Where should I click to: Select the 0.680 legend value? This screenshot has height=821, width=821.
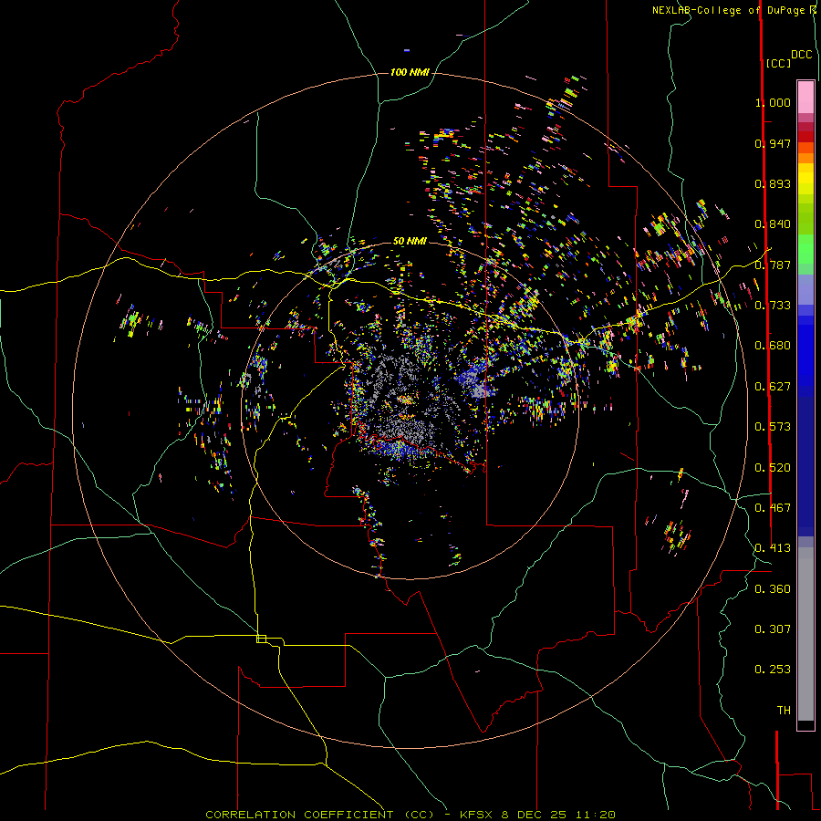coord(773,346)
